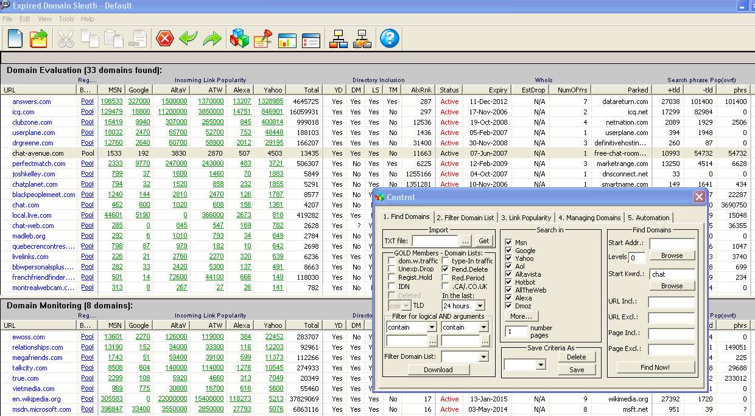The height and width of the screenshot is (416, 755).
Task: Switch to the Link Popularity tab
Action: pyautogui.click(x=525, y=218)
